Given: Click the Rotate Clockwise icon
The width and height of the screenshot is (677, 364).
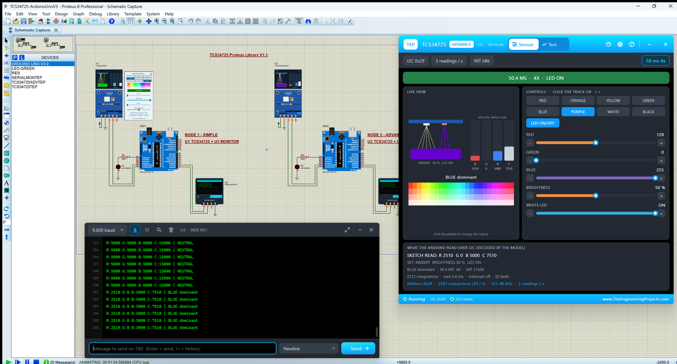Looking at the screenshot, I should pos(6,209).
